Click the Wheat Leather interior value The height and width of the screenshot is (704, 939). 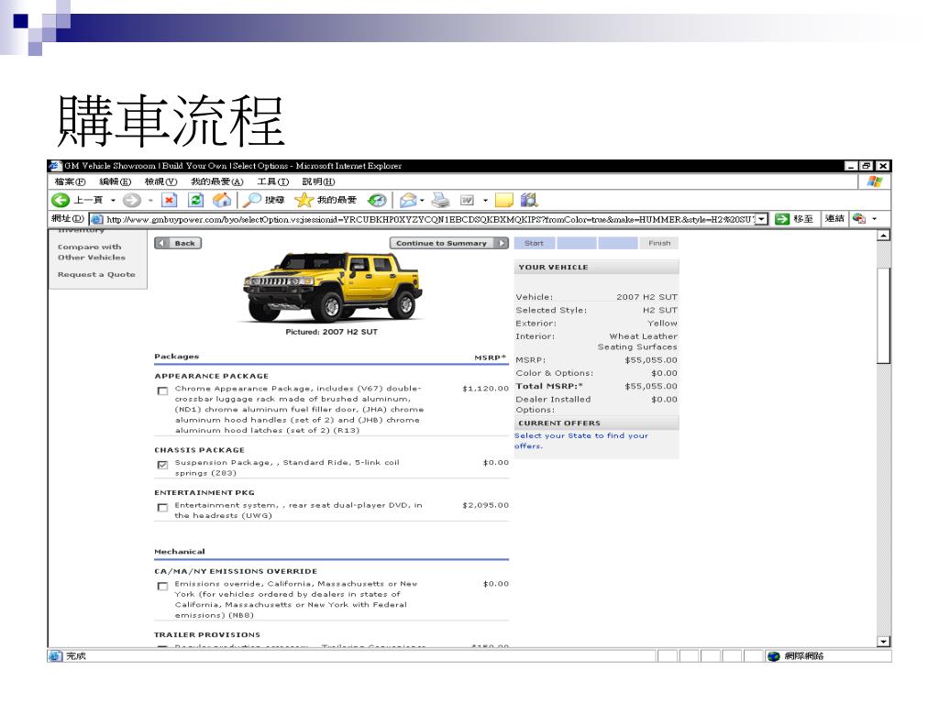[638, 342]
